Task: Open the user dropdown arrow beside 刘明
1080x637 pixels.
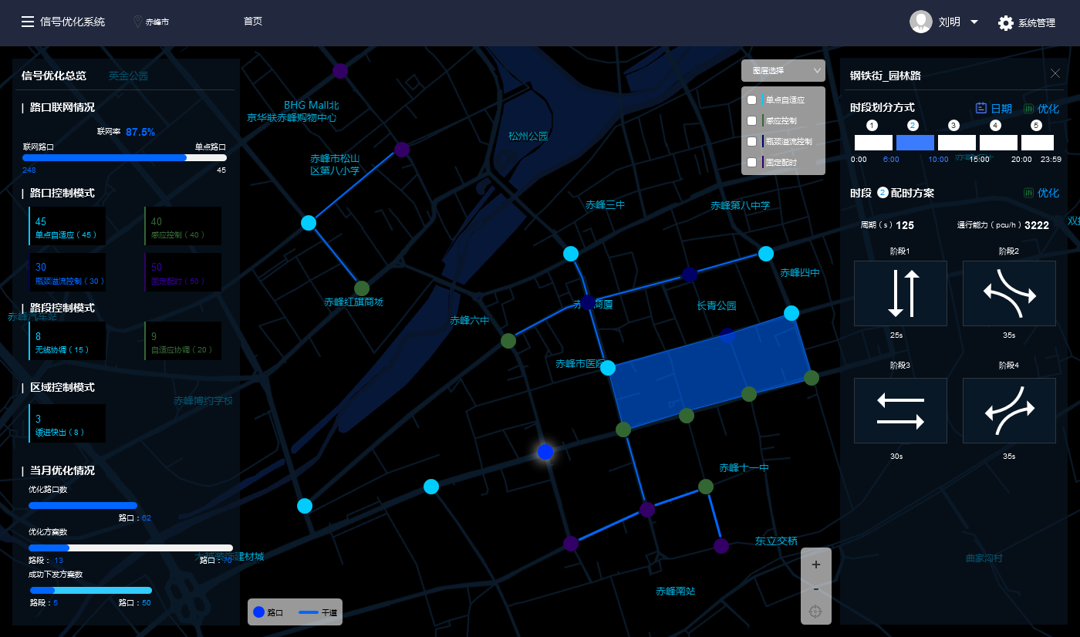Action: pyautogui.click(x=974, y=22)
